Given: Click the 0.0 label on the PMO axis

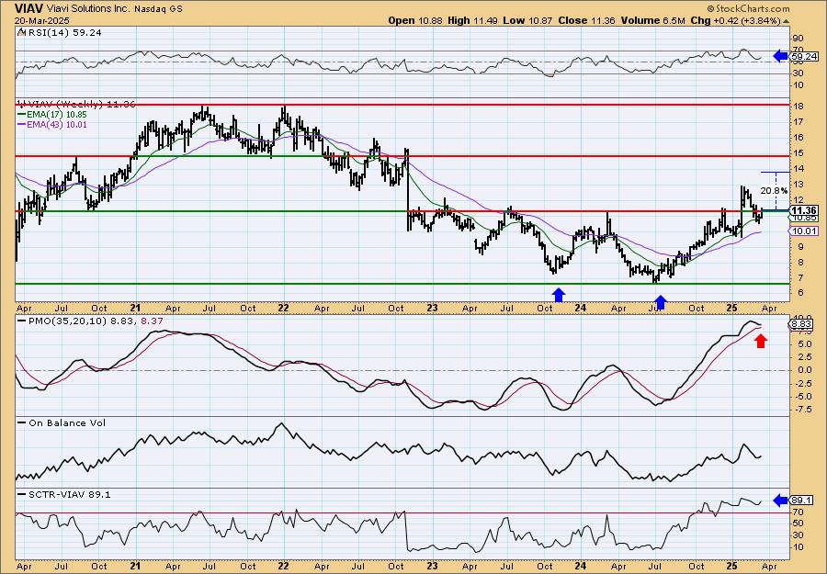Looking at the screenshot, I should tap(804, 369).
